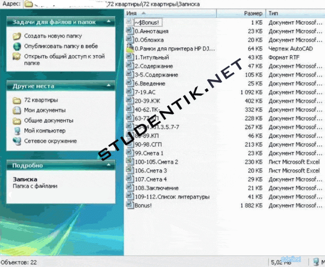The width and height of the screenshot is (325, 267).
Task: Select the file named 0.Аннотация
Action: tap(152, 31)
